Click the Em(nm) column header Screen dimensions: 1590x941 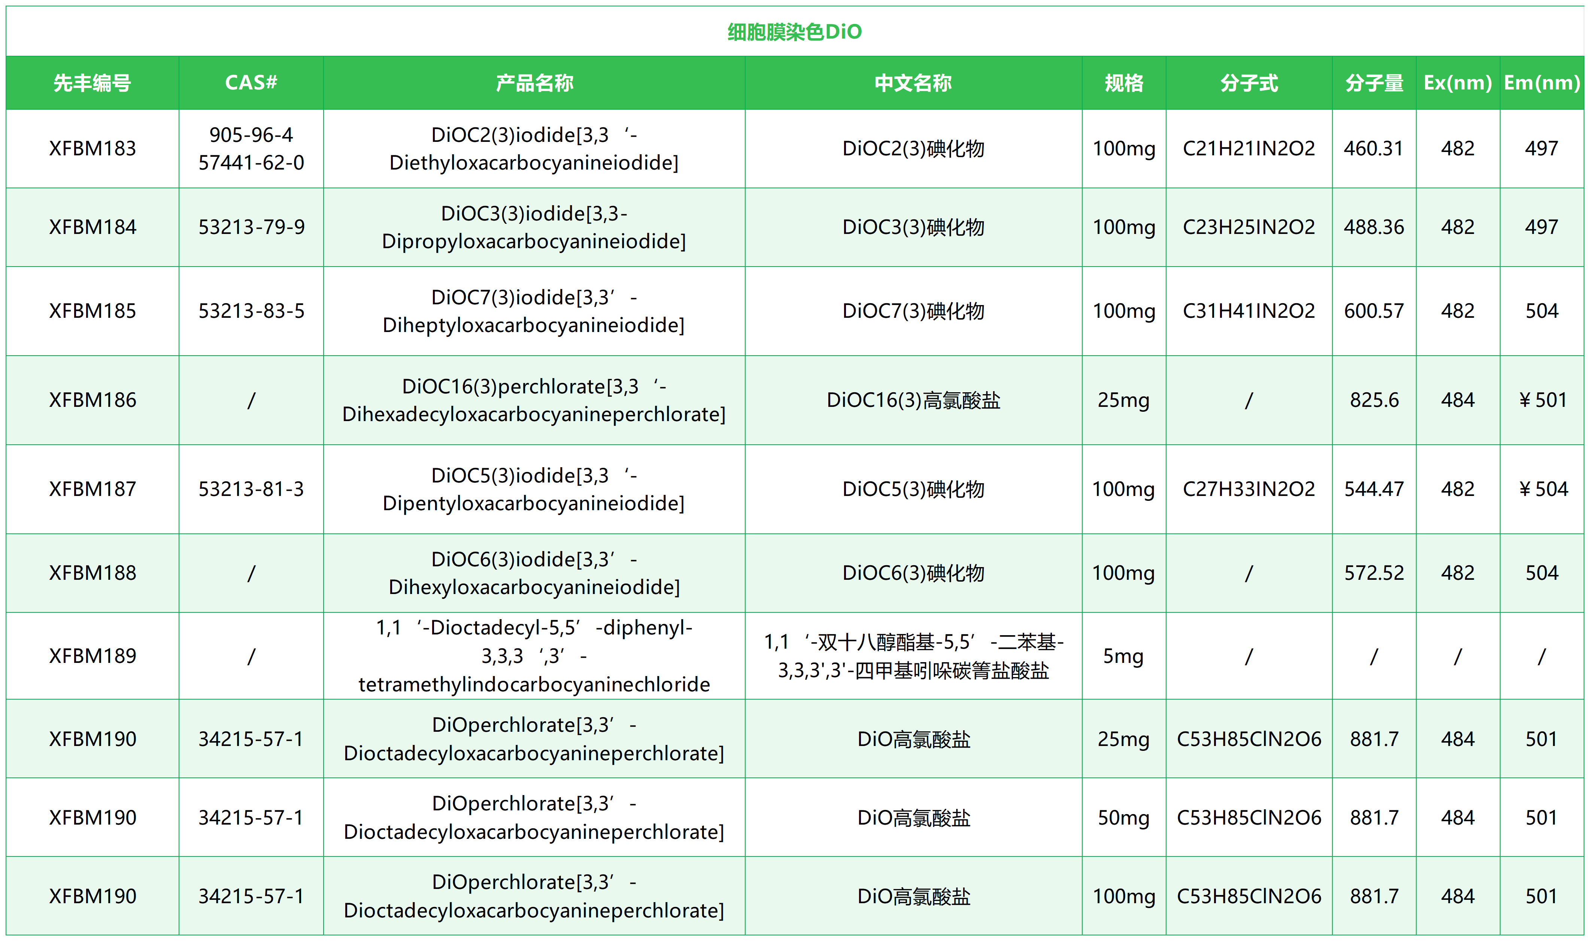1542,83
